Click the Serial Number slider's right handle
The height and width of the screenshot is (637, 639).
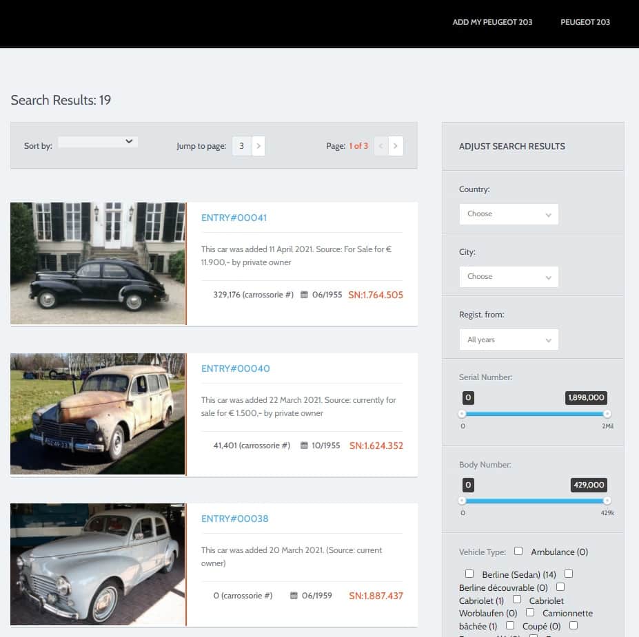(607, 414)
